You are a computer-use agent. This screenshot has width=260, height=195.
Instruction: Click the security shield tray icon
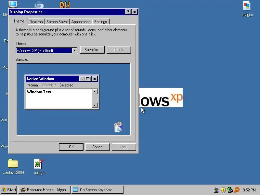tap(223, 190)
